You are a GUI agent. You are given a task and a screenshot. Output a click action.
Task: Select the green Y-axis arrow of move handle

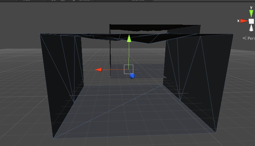[x=129, y=39]
